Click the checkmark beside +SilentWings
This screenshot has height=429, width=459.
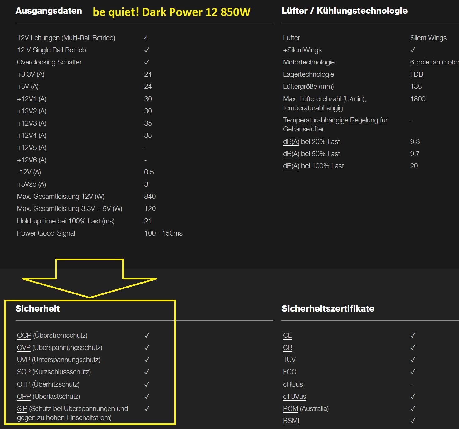tap(413, 50)
